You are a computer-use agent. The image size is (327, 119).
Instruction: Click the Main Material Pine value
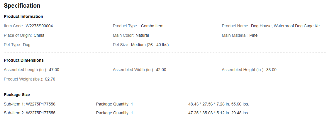point(253,35)
